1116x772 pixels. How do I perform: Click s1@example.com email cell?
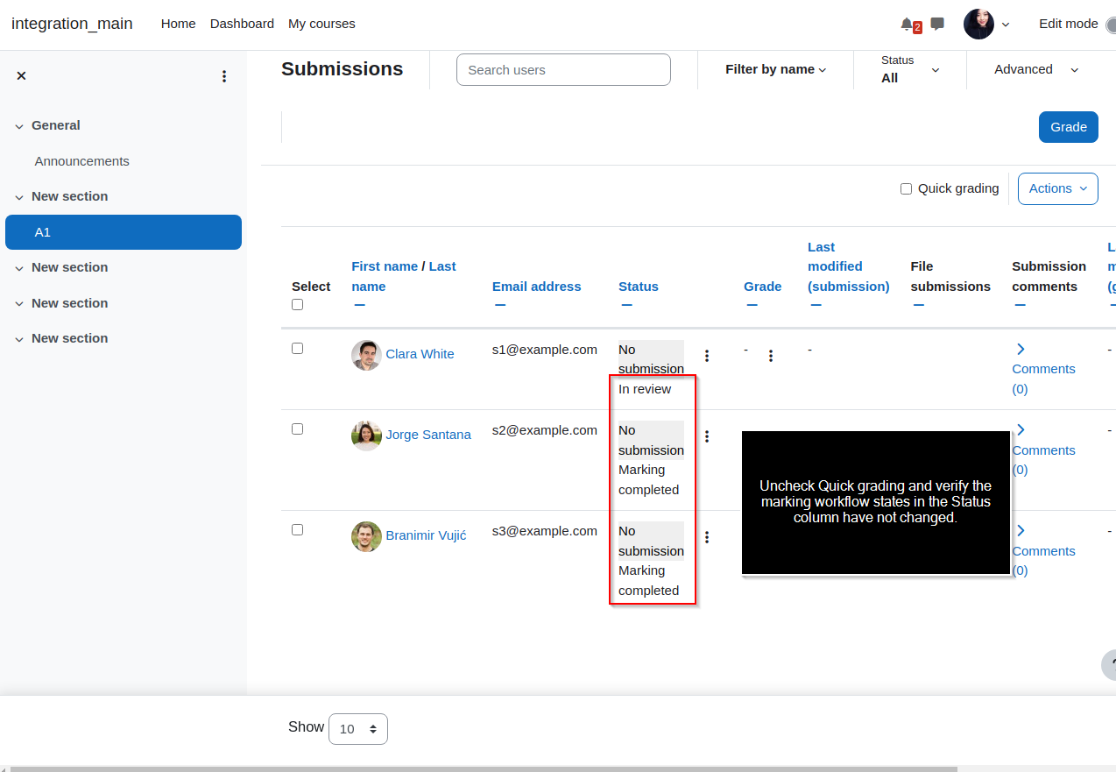(545, 350)
